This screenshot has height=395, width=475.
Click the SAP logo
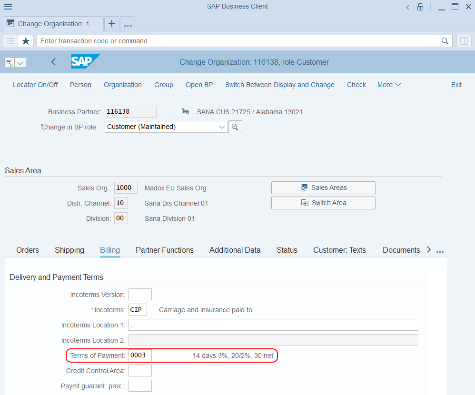tap(85, 61)
